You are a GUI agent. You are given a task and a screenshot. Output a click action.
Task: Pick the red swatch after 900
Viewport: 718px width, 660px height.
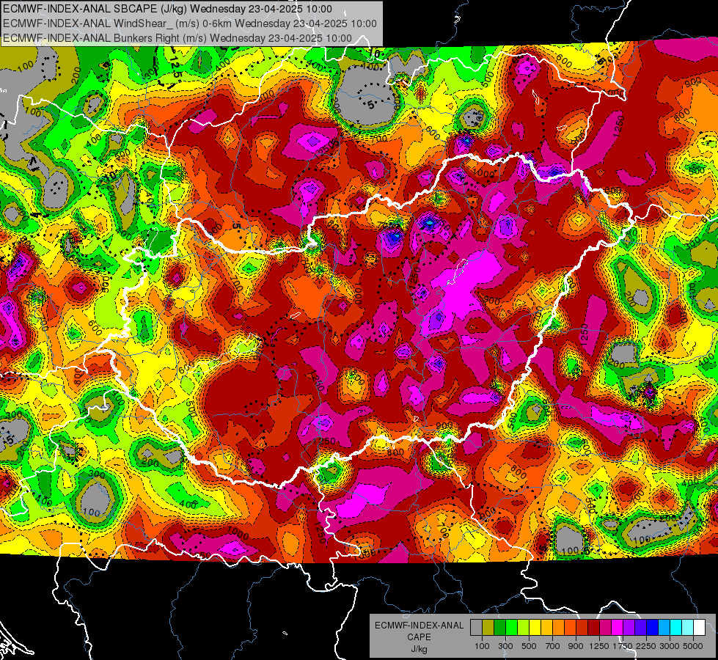[x=582, y=627]
